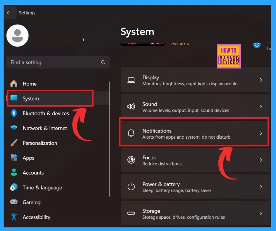This screenshot has height=231, width=276.
Task: Expand Focus settings chevron
Action: (261, 160)
